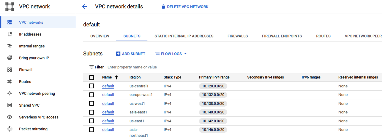Open Packet mirroring in the sidebar
This screenshot has height=138, width=382.
click(33, 129)
